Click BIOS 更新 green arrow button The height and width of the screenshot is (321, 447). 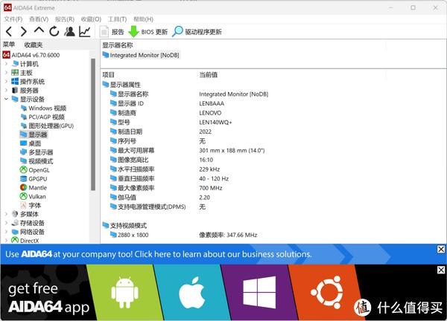(148, 32)
